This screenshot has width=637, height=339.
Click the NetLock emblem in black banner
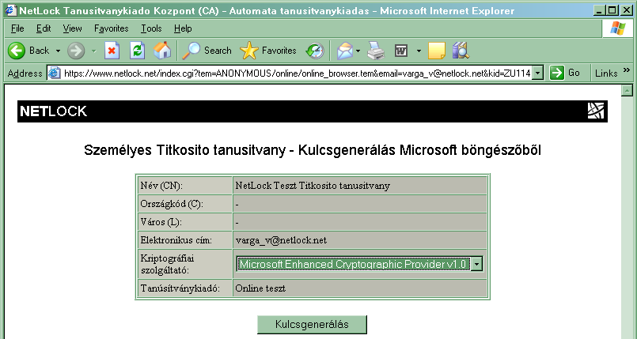coord(596,111)
